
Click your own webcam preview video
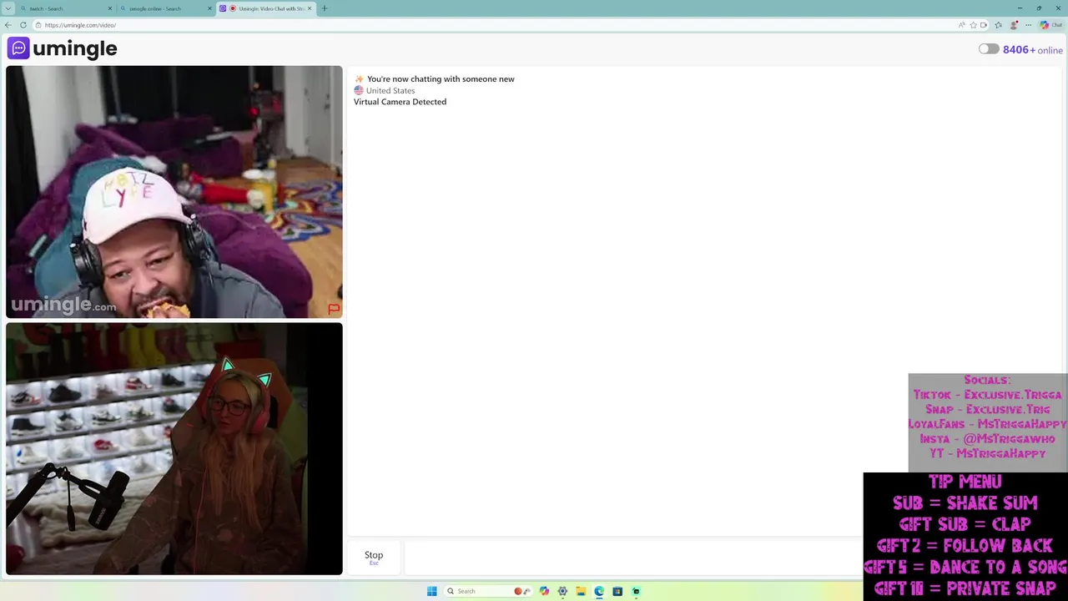pyautogui.click(x=174, y=449)
